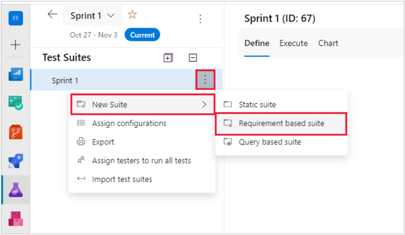This screenshot has height=235, width=405.
Task: Collapse all test suites
Action: tap(193, 58)
